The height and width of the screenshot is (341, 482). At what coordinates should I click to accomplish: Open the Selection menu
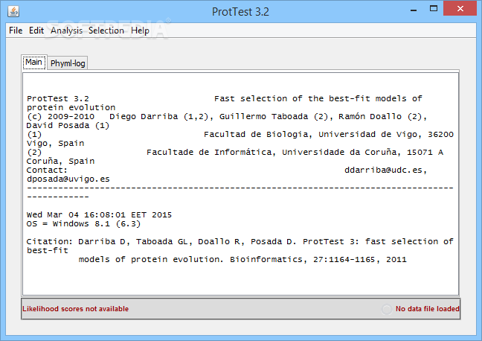(x=106, y=31)
